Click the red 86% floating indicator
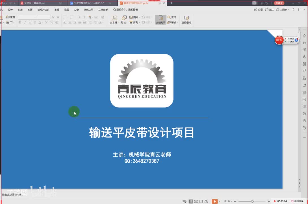Screen dimensions: 308x204 279,40
